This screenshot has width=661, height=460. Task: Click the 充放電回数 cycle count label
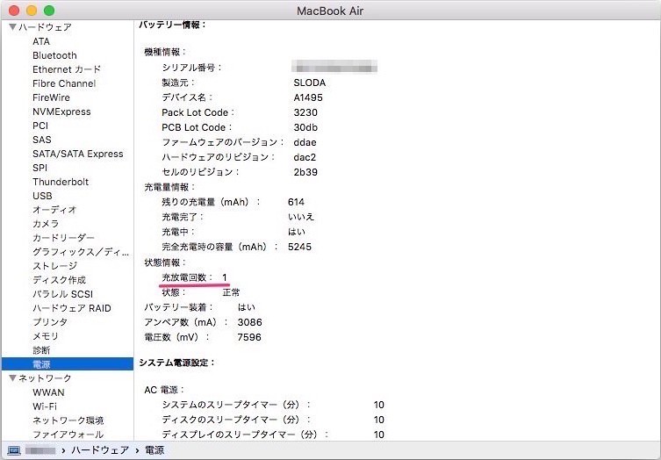click(x=187, y=277)
